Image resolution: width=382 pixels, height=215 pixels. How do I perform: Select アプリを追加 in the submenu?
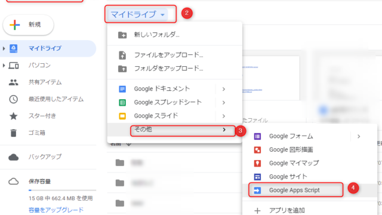pos(310,210)
